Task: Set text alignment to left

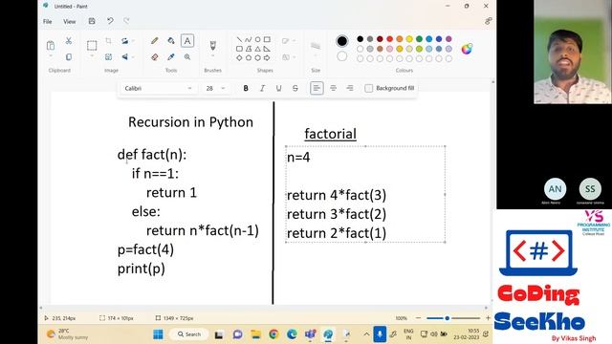Action: [x=317, y=88]
